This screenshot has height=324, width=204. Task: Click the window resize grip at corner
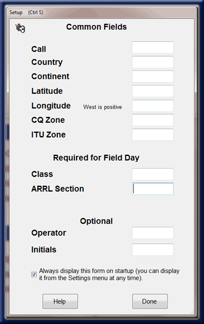(192, 312)
